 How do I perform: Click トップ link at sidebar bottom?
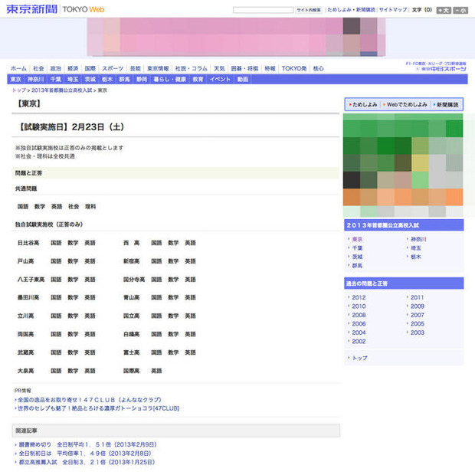point(360,358)
